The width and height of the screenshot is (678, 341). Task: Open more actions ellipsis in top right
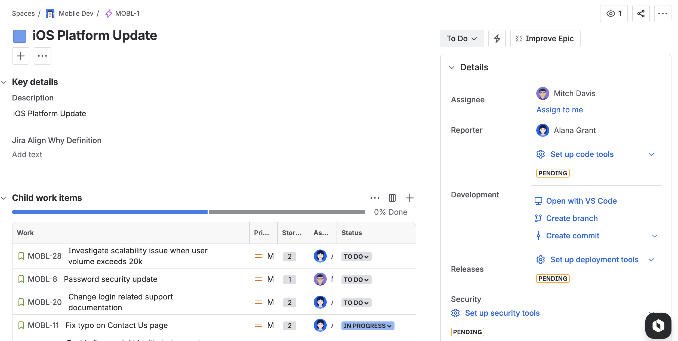(662, 14)
